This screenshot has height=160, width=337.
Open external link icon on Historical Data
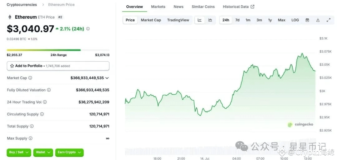[x=252, y=7]
